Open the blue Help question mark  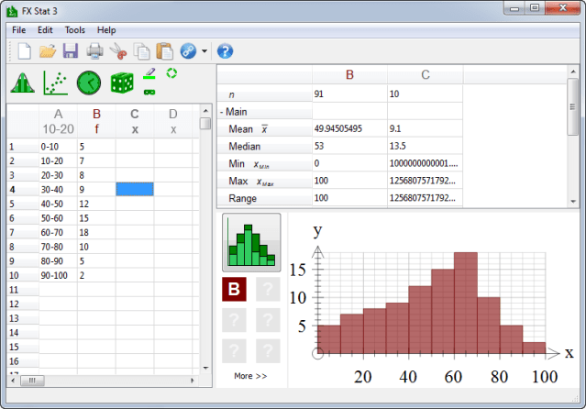pos(226,51)
